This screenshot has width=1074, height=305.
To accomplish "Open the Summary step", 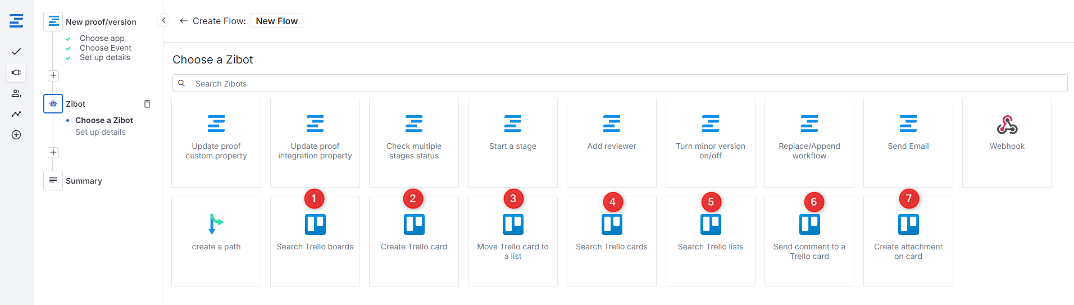I will pyautogui.click(x=83, y=181).
